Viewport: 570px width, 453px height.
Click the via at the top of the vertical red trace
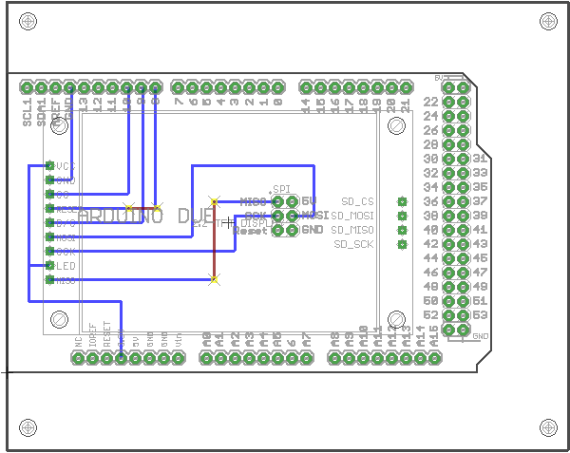[214, 201]
